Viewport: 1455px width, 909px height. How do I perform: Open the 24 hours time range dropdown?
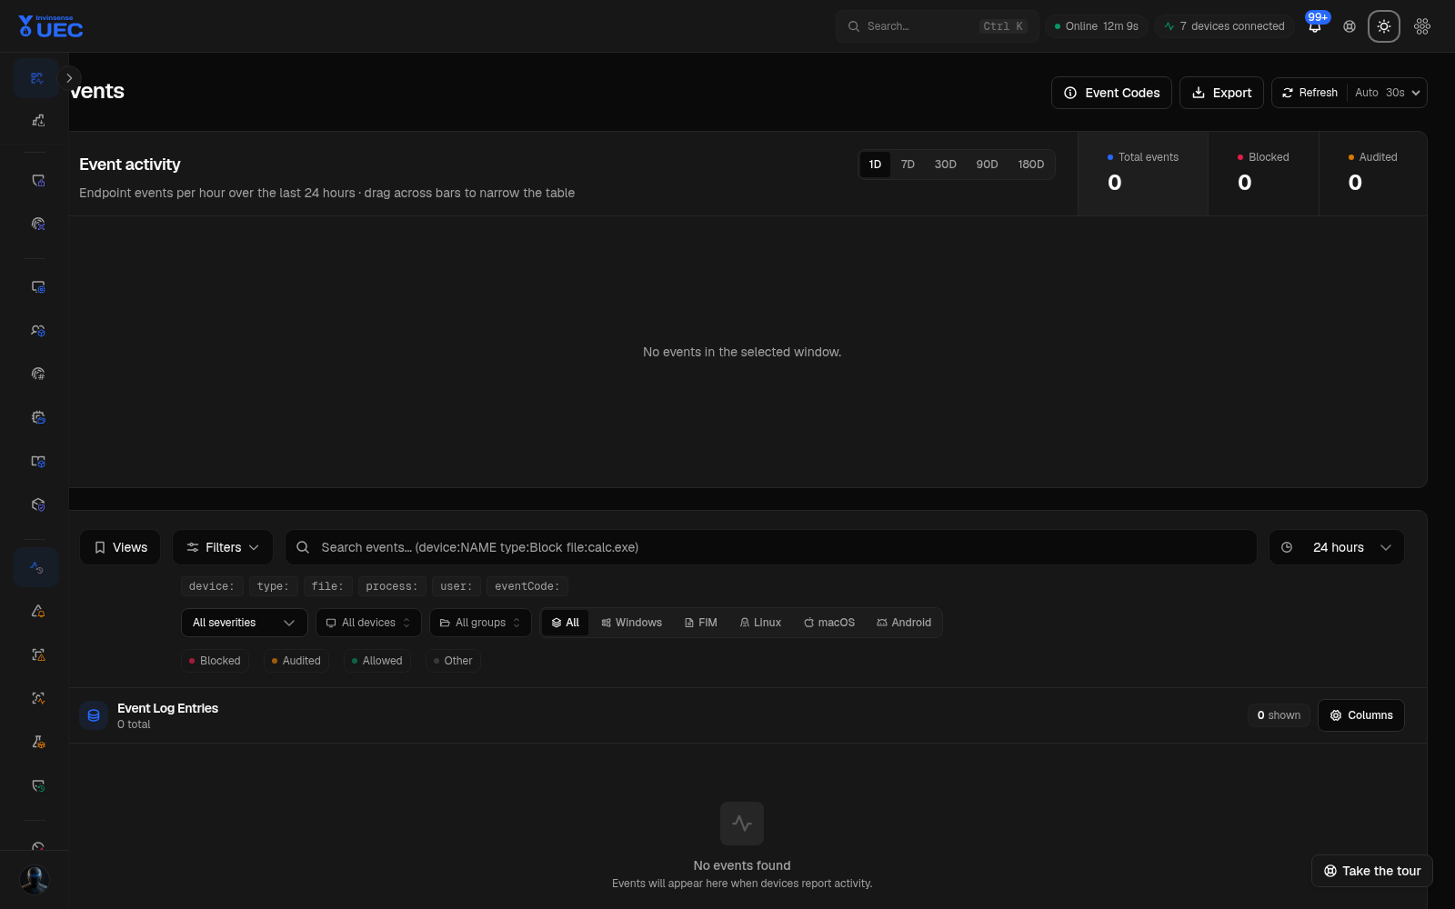click(1337, 547)
